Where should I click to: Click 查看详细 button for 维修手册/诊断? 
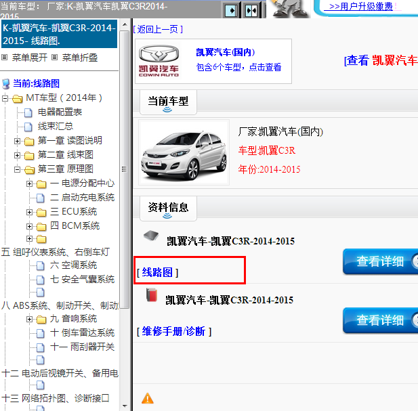pyautogui.click(x=381, y=320)
